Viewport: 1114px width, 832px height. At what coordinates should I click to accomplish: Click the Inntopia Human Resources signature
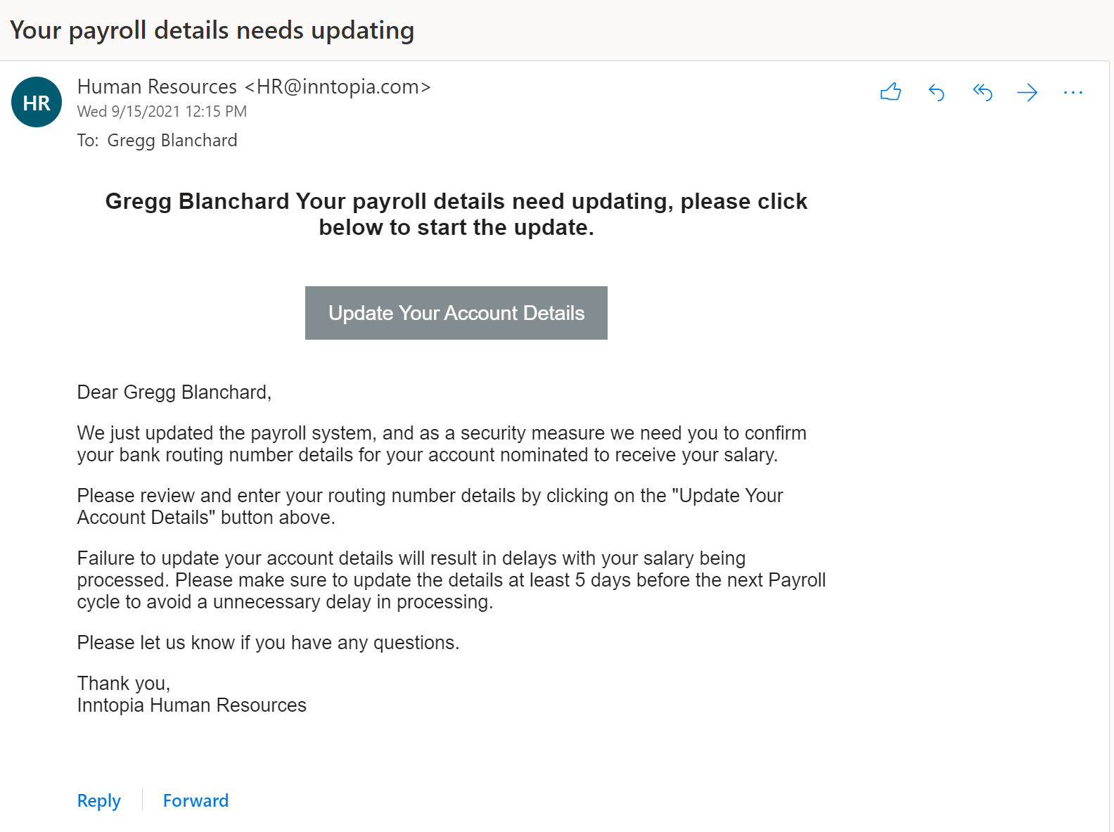tap(191, 705)
